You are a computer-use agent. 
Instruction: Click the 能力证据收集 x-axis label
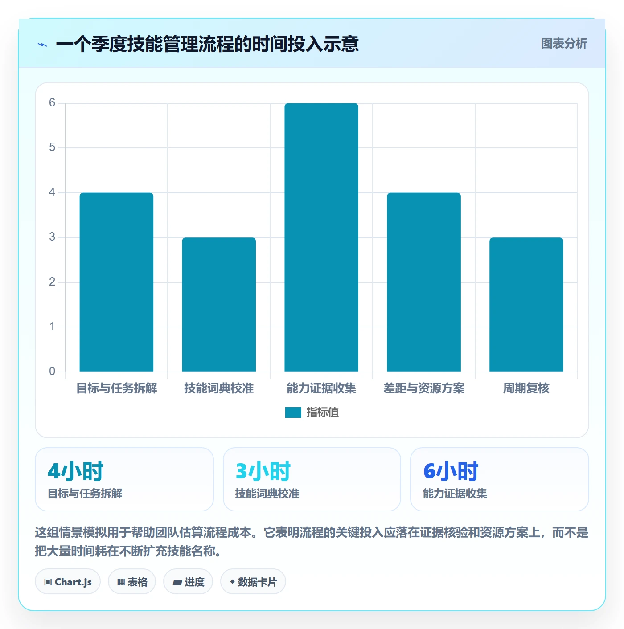[321, 388]
